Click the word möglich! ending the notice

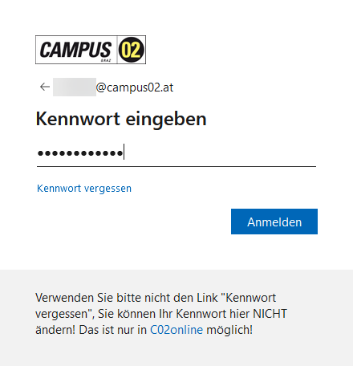tap(229, 330)
